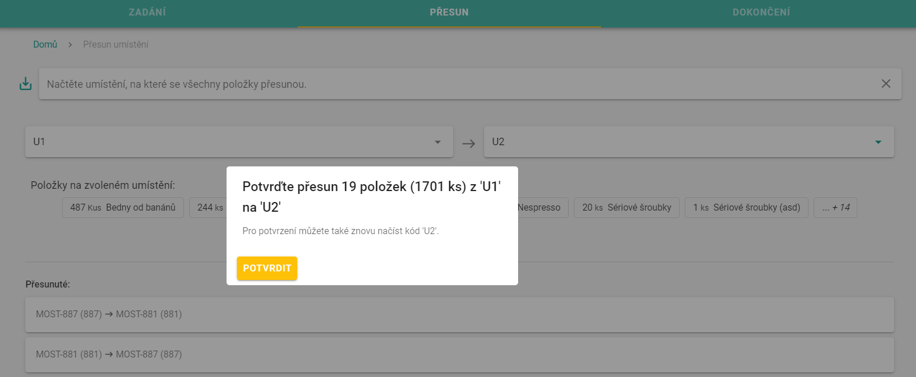Expand the U2 target location dropdown arrow
Image resolution: width=916 pixels, height=377 pixels.
(x=878, y=142)
